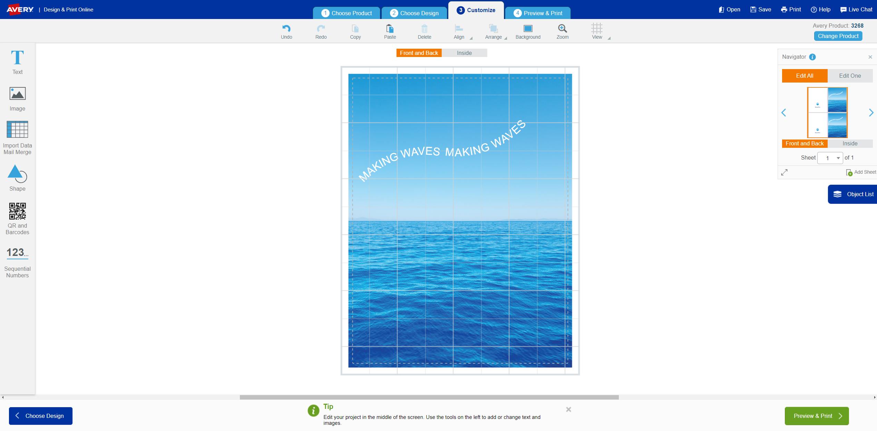Open the Image tool
Screen dimensions: 877x431
click(x=17, y=99)
